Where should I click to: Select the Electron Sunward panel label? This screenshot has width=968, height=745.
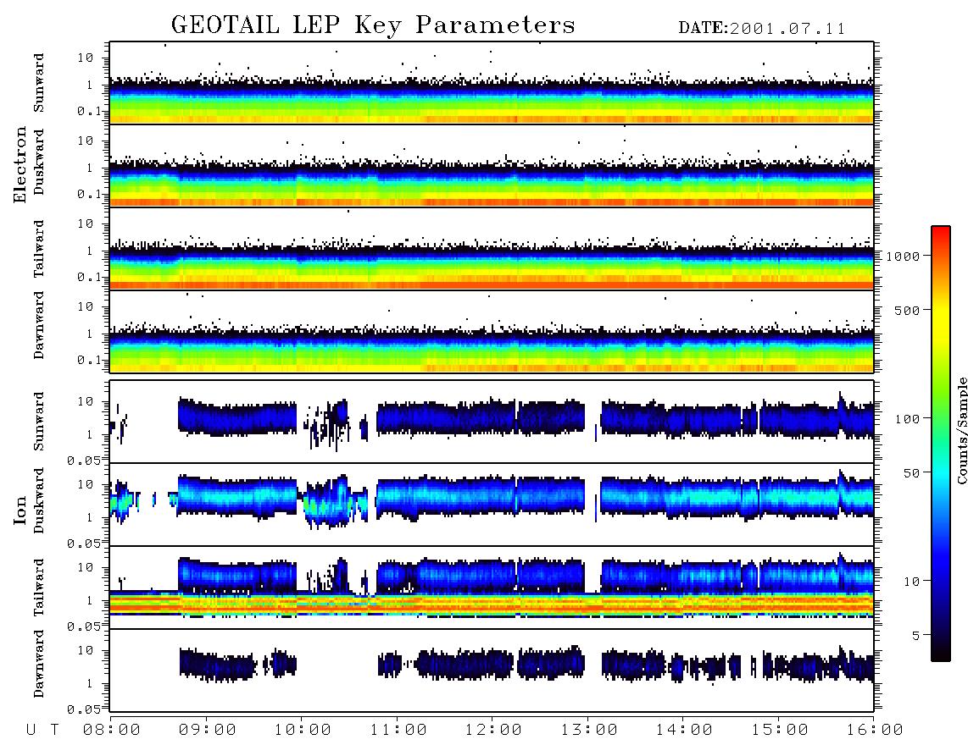tap(38, 83)
